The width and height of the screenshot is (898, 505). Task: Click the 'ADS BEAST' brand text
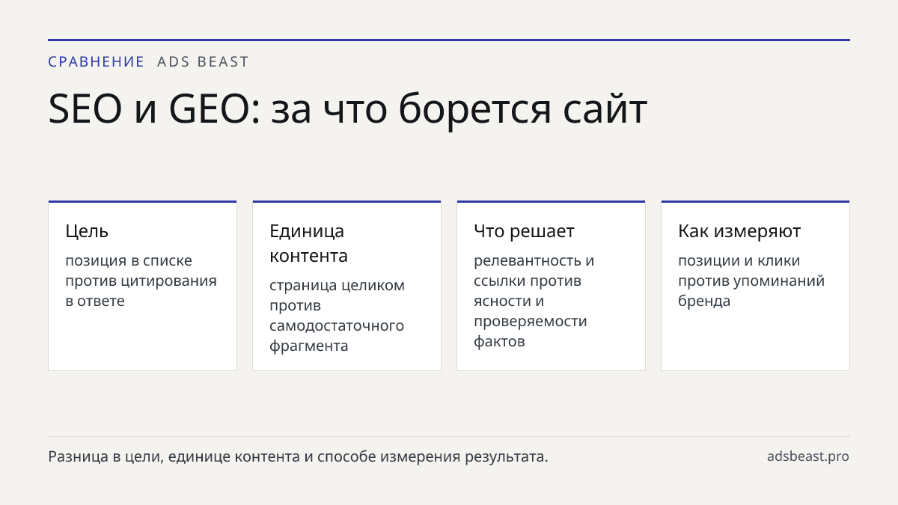click(203, 62)
